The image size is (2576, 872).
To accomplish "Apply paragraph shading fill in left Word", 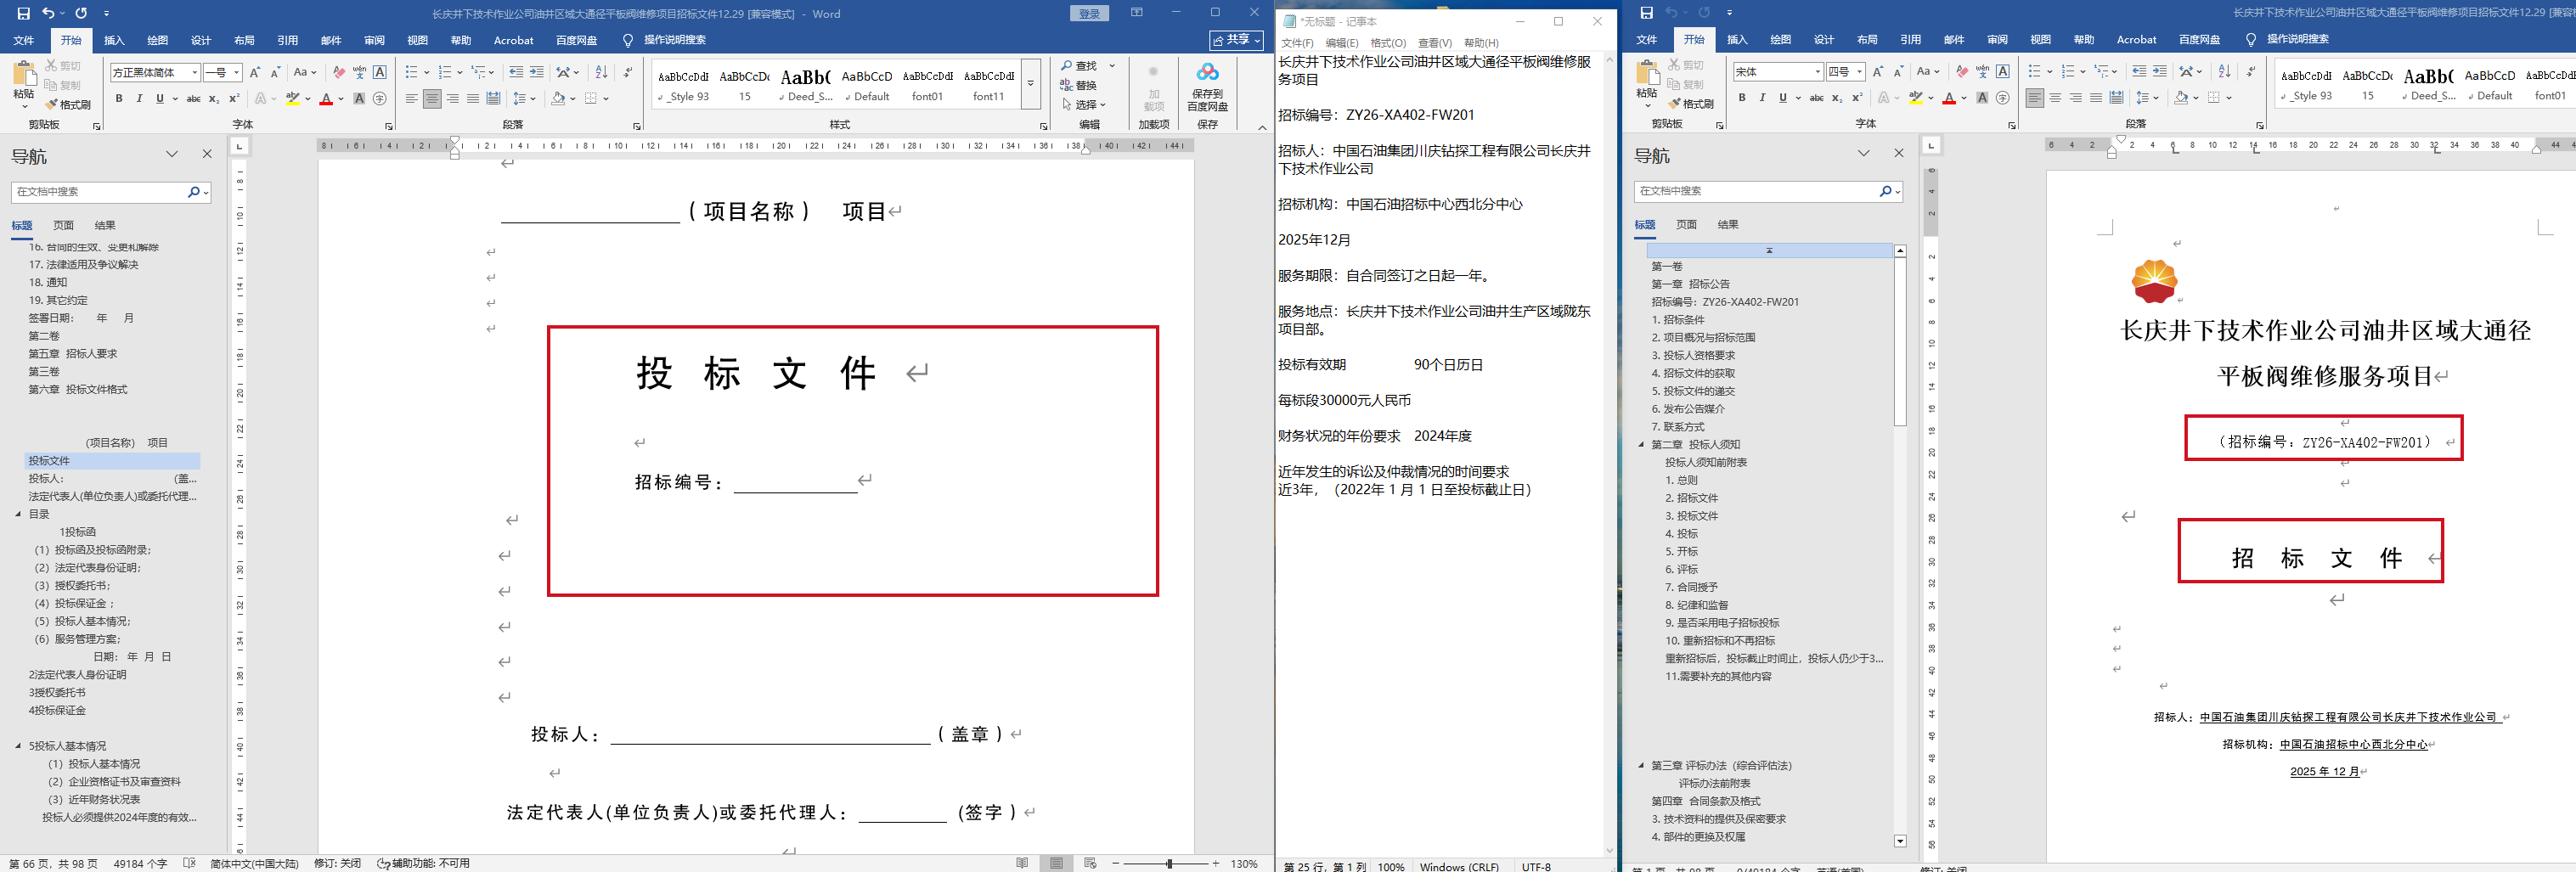I will pos(558,98).
